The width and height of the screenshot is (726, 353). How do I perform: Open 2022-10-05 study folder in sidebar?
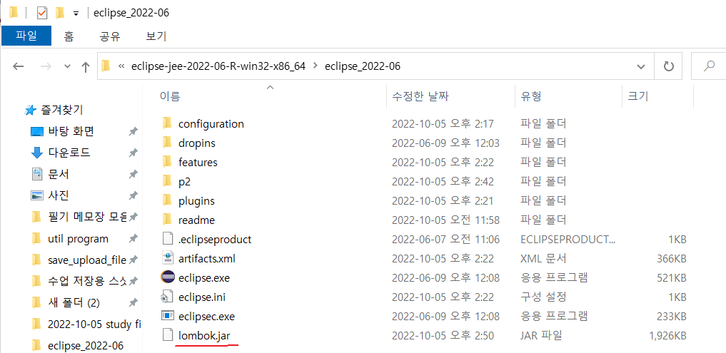pyautogui.click(x=94, y=324)
